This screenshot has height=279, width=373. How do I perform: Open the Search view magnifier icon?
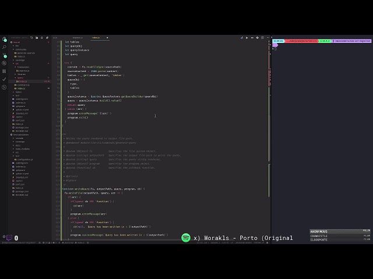pyautogui.click(x=4, y=47)
